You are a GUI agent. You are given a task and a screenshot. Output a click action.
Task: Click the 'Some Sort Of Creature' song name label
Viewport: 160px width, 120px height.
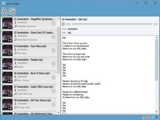point(27,40)
